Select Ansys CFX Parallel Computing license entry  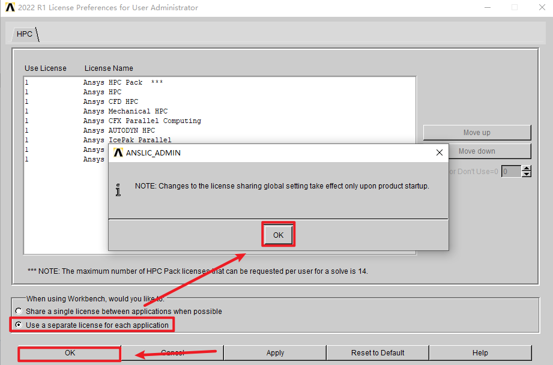(142, 121)
